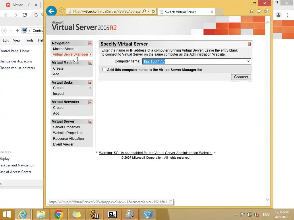Open Internet Explorer home page icon
This screenshot has height=220, width=294.
(x=252, y=11)
